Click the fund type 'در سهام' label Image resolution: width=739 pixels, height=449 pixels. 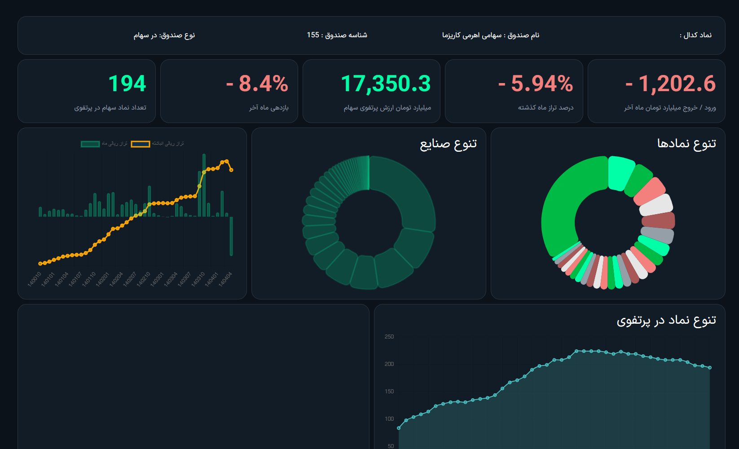pyautogui.click(x=164, y=35)
